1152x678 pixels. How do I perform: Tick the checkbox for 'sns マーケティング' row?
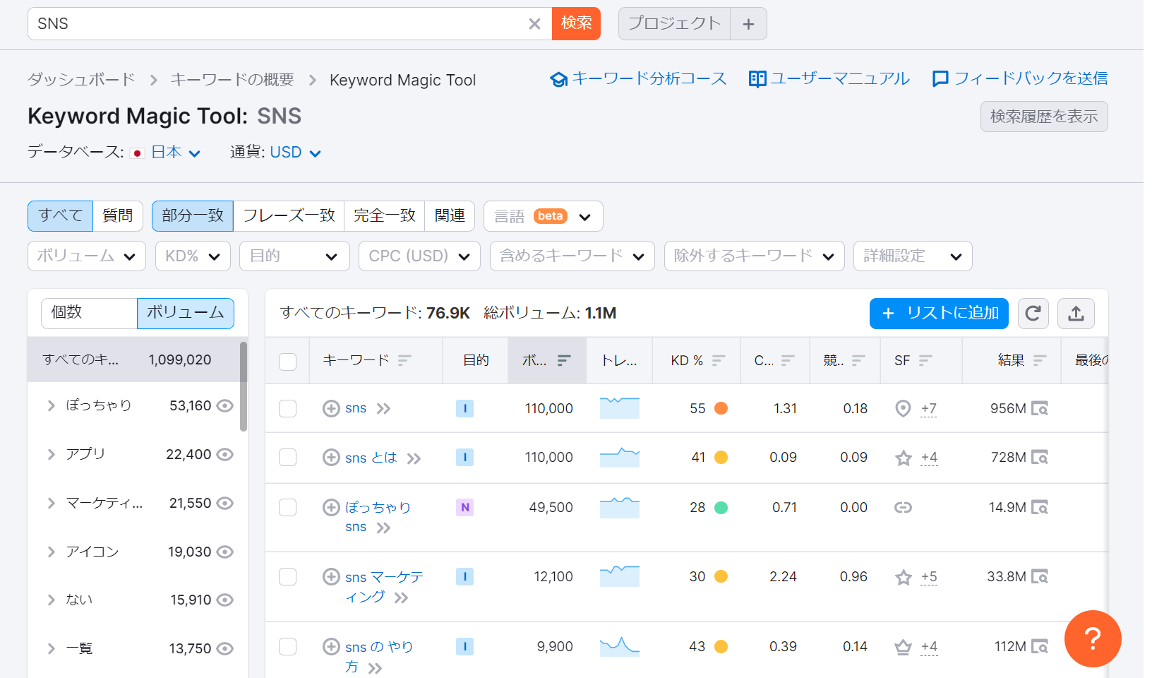click(287, 576)
